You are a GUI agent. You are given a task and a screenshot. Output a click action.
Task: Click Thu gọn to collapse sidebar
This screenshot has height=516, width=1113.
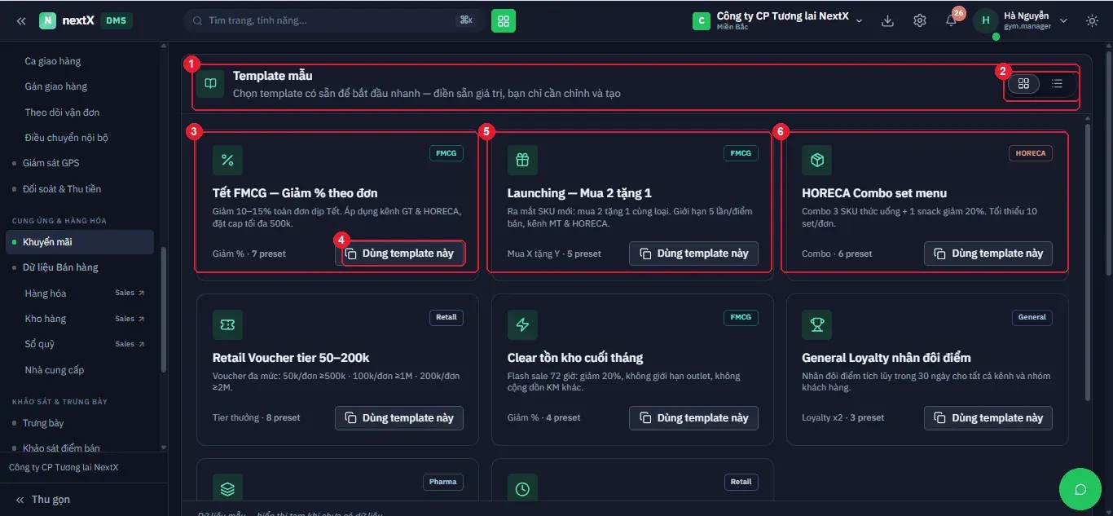43,500
